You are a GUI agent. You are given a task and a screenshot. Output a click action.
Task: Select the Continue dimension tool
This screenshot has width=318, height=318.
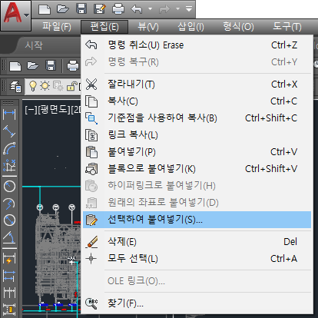9,293
